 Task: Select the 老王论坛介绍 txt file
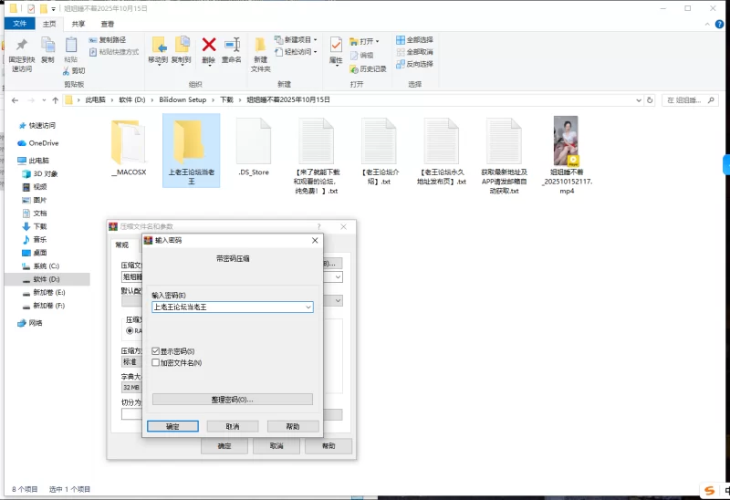pos(379,151)
